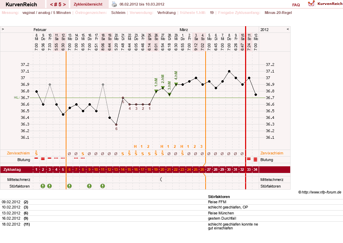Click the 'schlecht geschlafen, OP' entry

coord(228,207)
